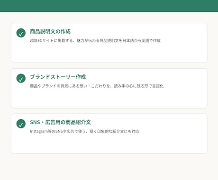This screenshot has height=180, width=218.
Task: Click the description starting with Instagram等のSNS
Action: click(84, 131)
